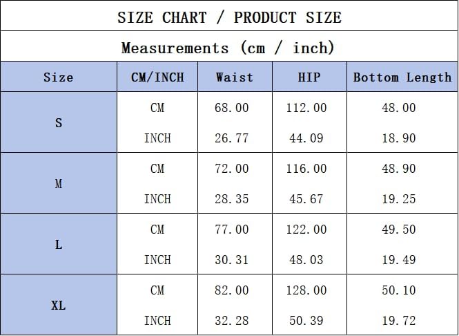Viewport: 459px width, 336px height.
Task: Click the Size column header
Action: pos(59,77)
